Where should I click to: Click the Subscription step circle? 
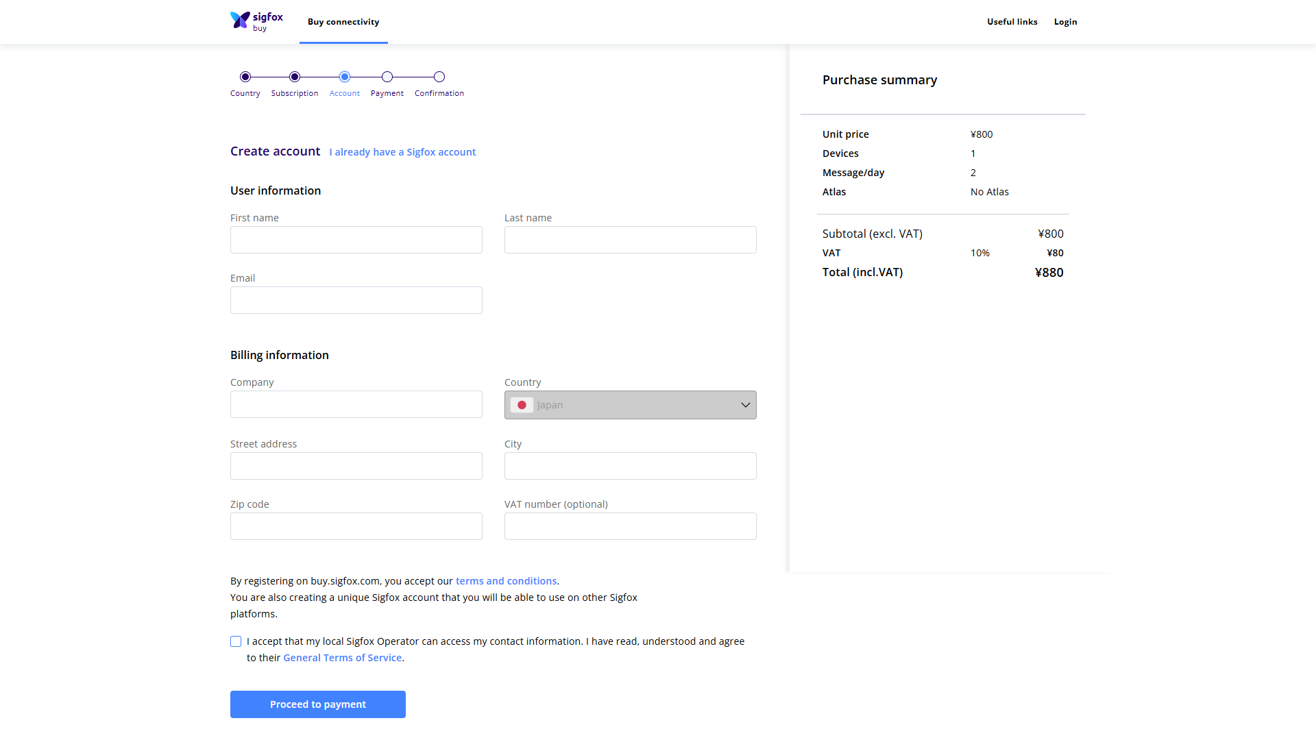point(295,77)
